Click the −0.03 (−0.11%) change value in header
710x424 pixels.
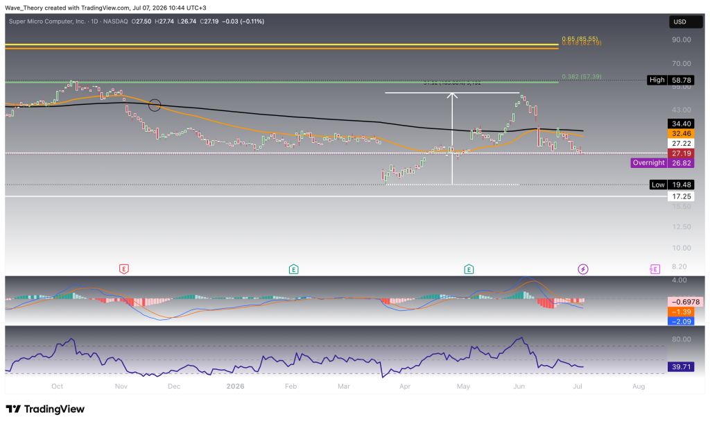(243, 22)
